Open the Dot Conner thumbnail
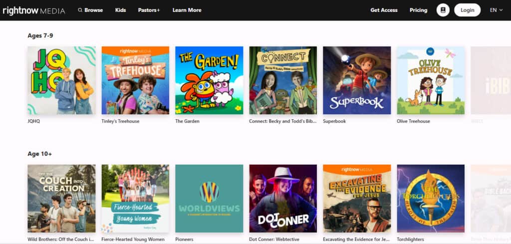This screenshot has width=511, height=244. pos(283,199)
